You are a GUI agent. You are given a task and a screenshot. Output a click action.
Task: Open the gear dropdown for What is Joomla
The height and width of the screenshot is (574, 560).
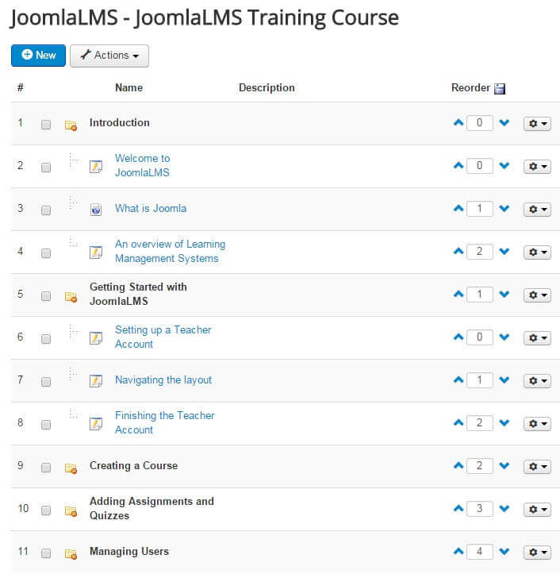[537, 210]
